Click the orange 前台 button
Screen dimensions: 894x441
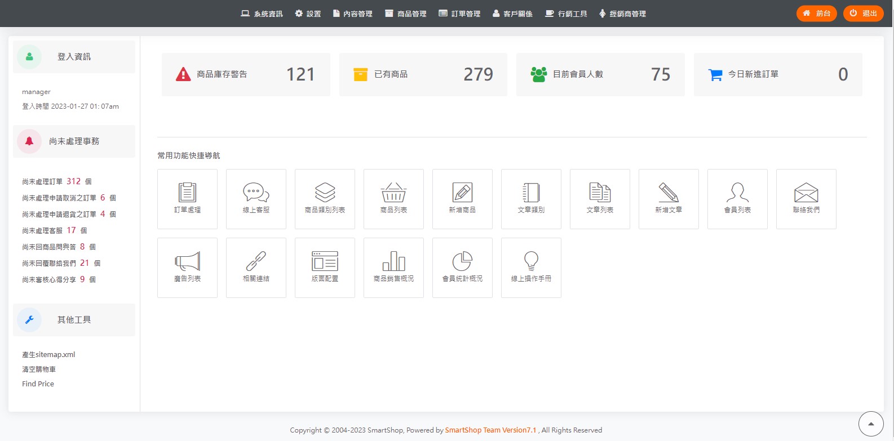pos(816,14)
